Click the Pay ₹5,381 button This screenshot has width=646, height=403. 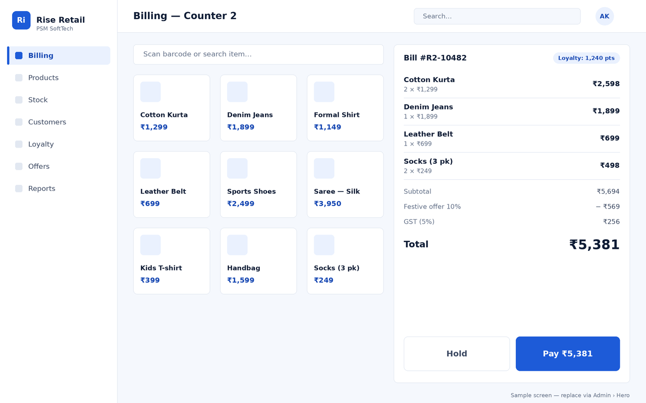[568, 354]
